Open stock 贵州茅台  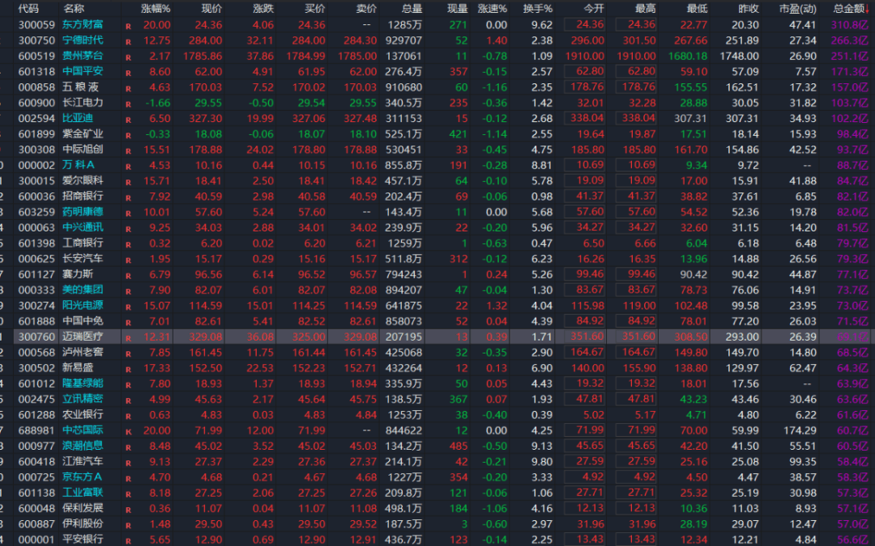pos(83,56)
